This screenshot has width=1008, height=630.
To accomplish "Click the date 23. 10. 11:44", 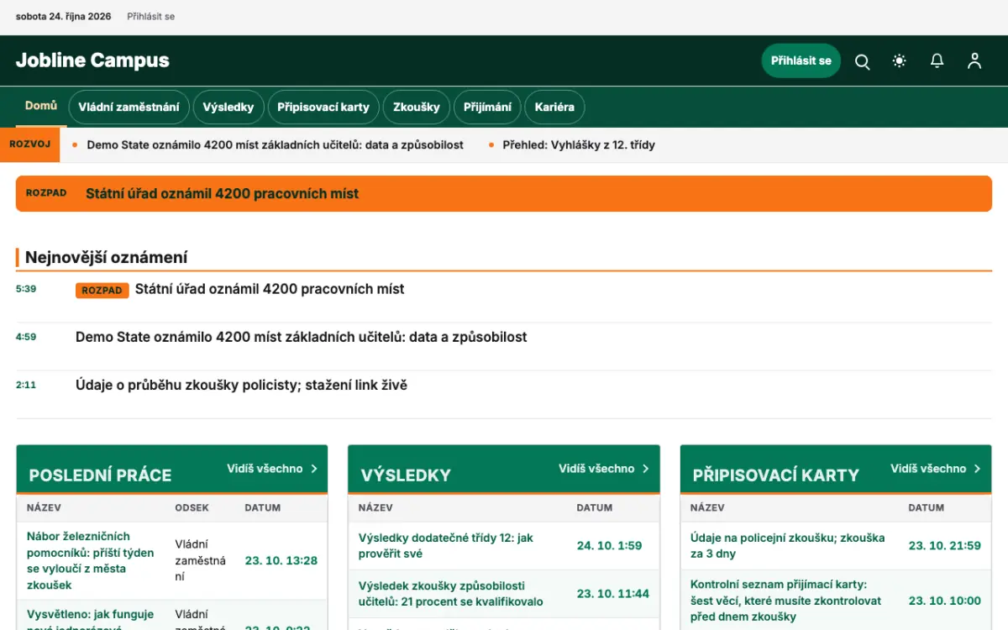I will 613,594.
